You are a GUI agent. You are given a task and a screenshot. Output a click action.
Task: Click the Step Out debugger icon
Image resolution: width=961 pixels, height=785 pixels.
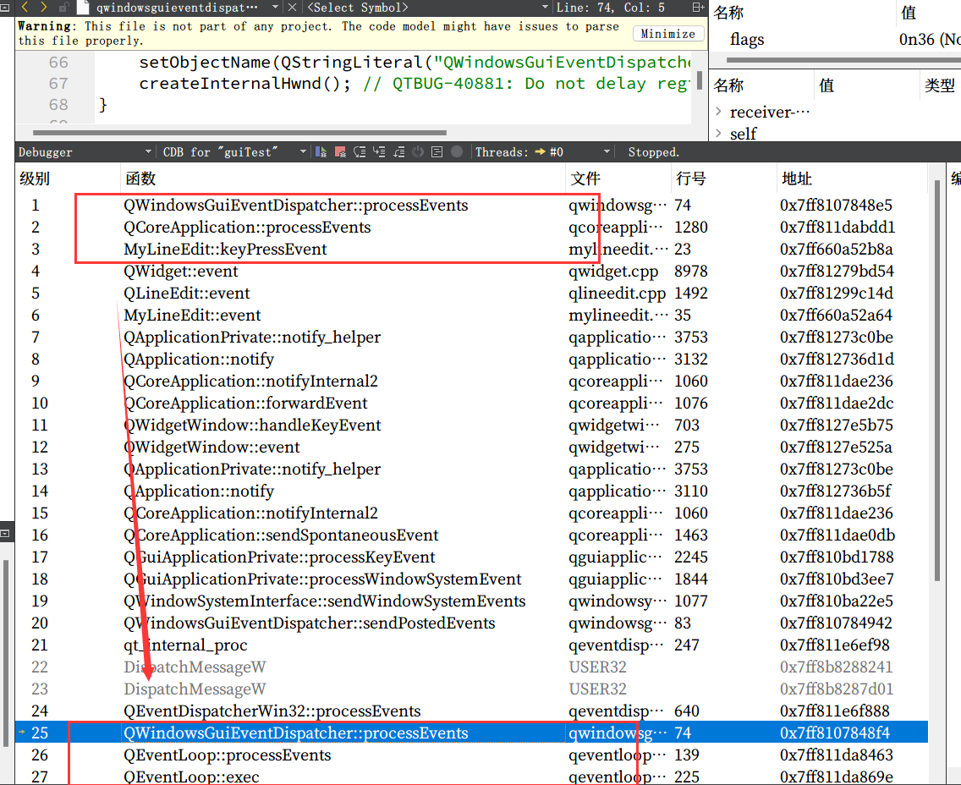(399, 152)
